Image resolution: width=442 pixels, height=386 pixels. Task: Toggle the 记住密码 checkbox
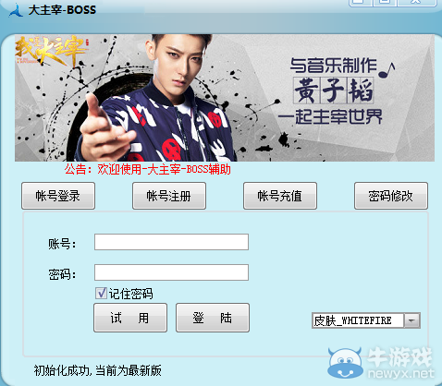pyautogui.click(x=101, y=294)
